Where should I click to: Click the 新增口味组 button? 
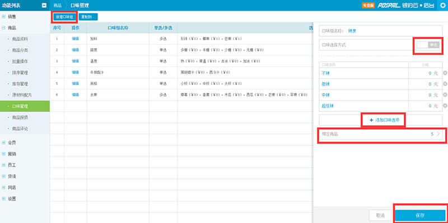pos(64,17)
